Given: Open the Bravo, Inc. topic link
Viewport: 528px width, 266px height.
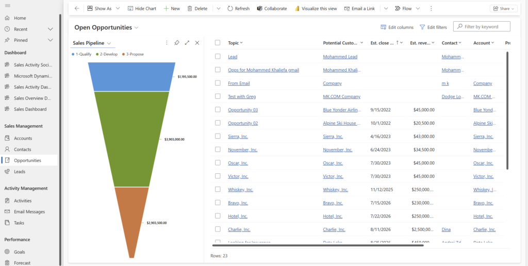Looking at the screenshot, I should pyautogui.click(x=238, y=203).
